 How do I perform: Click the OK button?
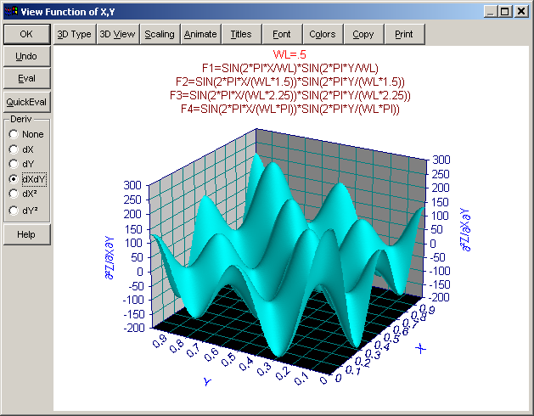tap(27, 34)
